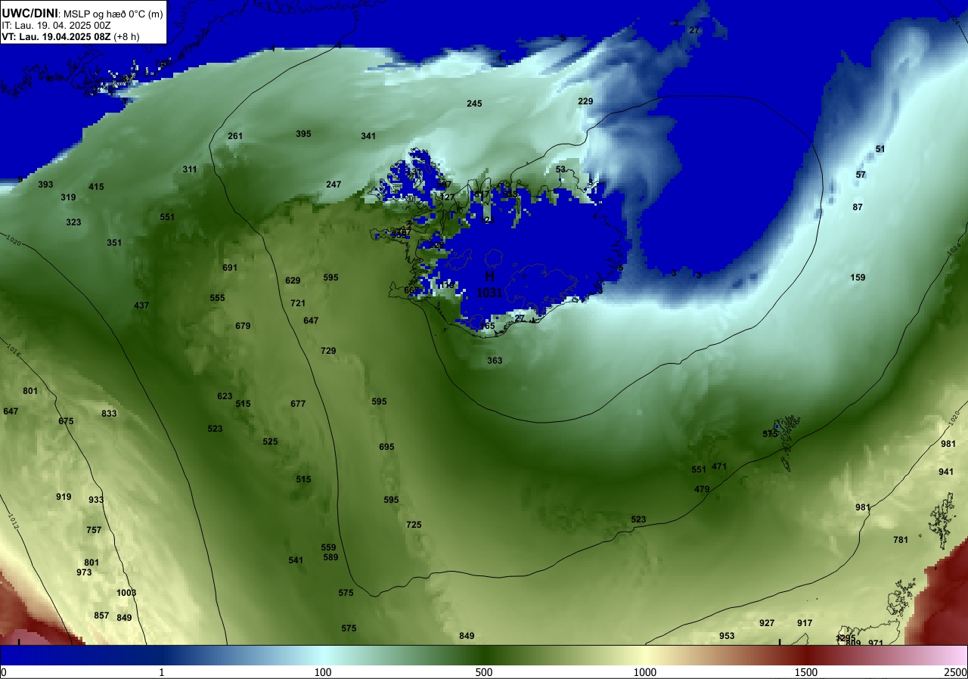Click the 729 height value
The image size is (968, 679).
(x=328, y=351)
